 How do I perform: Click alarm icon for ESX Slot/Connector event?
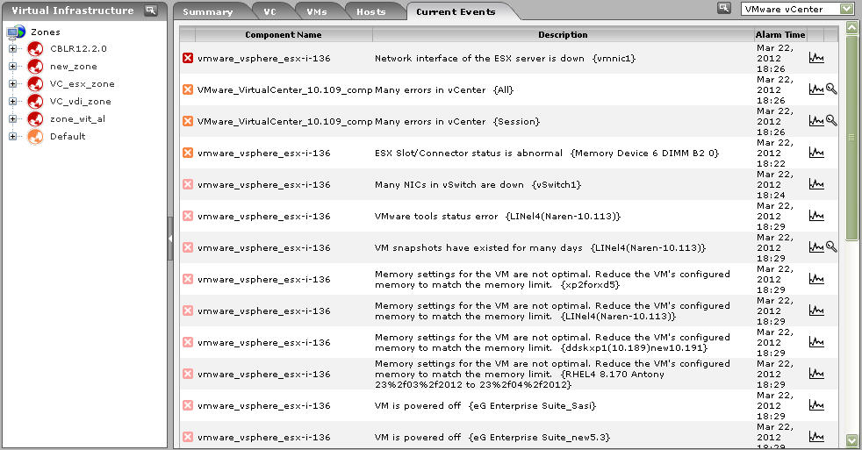188,153
